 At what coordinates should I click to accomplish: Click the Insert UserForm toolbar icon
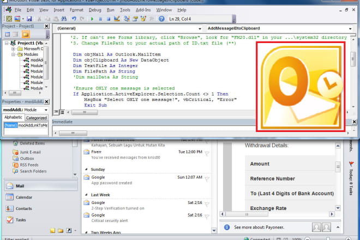click(17, 19)
